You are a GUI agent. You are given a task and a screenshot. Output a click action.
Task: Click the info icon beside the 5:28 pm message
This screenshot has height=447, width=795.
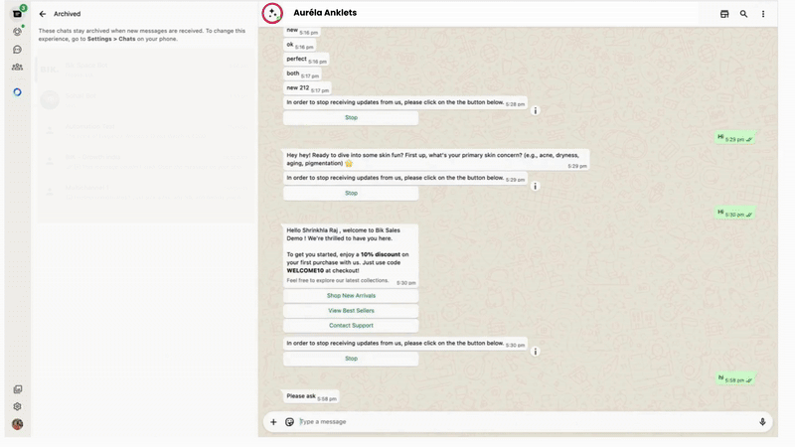point(535,110)
